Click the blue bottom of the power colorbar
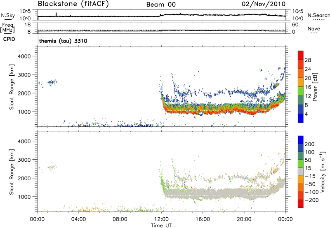Viewport: 330px width, 228px height. [301, 119]
